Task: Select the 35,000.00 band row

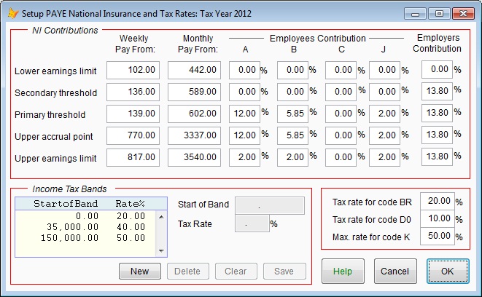Action: [x=85, y=227]
